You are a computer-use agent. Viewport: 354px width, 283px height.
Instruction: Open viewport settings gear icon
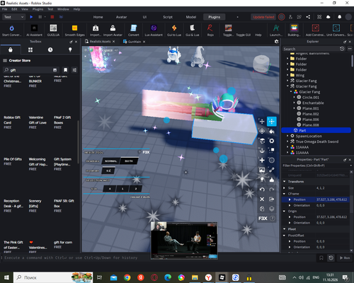tap(276, 42)
